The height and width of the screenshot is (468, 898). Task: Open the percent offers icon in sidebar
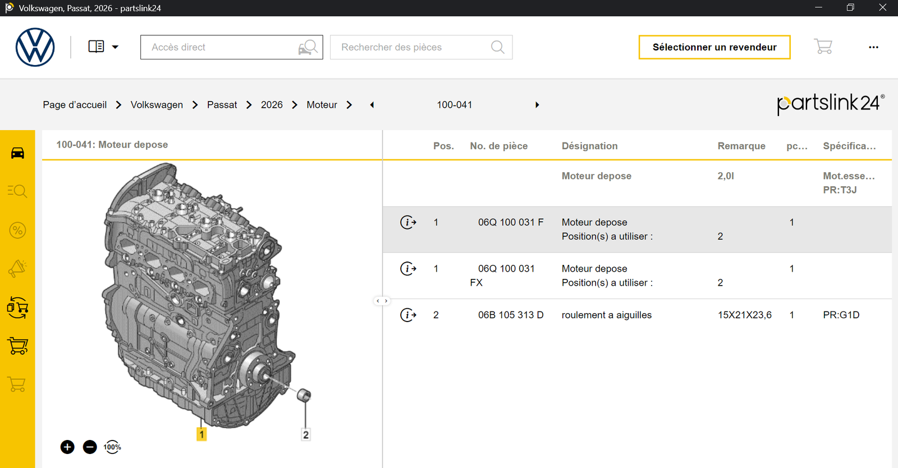[17, 230]
